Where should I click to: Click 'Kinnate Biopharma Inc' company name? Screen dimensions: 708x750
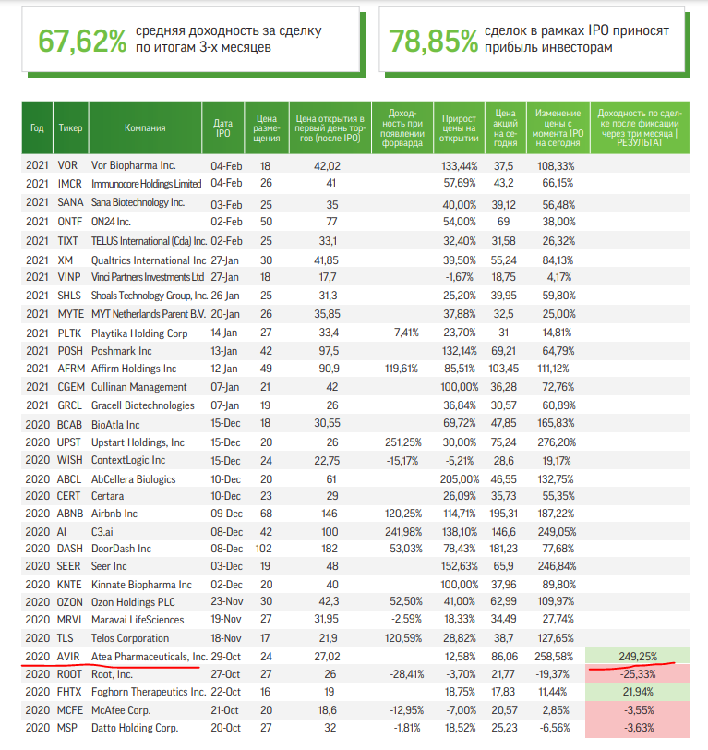pos(141,585)
